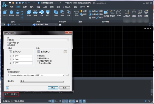Image resolution: width=154 pixels, height=104 pixels.
Task: Toggle polar tracking status bar icon
Action: [60, 101]
